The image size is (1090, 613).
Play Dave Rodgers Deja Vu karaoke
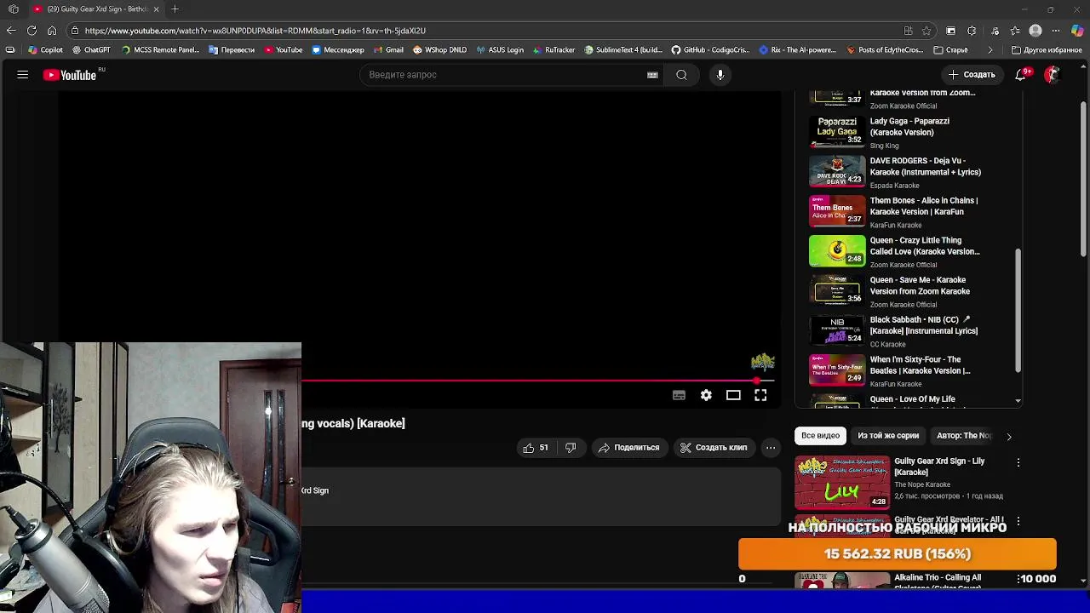point(837,171)
